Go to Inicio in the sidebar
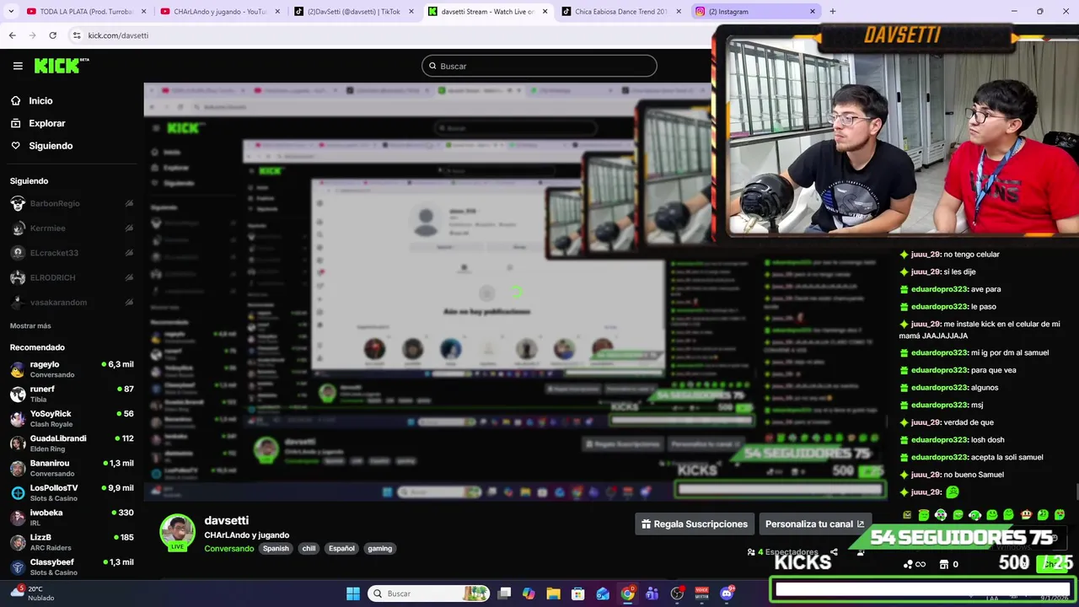1079x607 pixels. [40, 100]
